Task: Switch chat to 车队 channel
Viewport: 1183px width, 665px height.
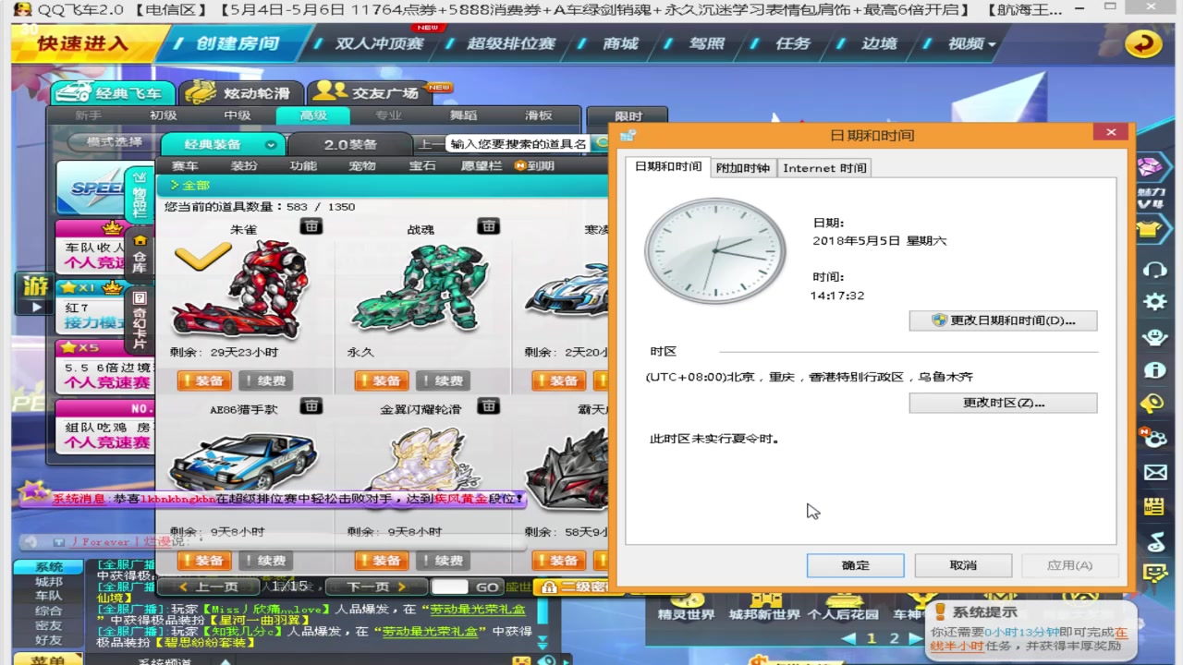Action: 49,596
